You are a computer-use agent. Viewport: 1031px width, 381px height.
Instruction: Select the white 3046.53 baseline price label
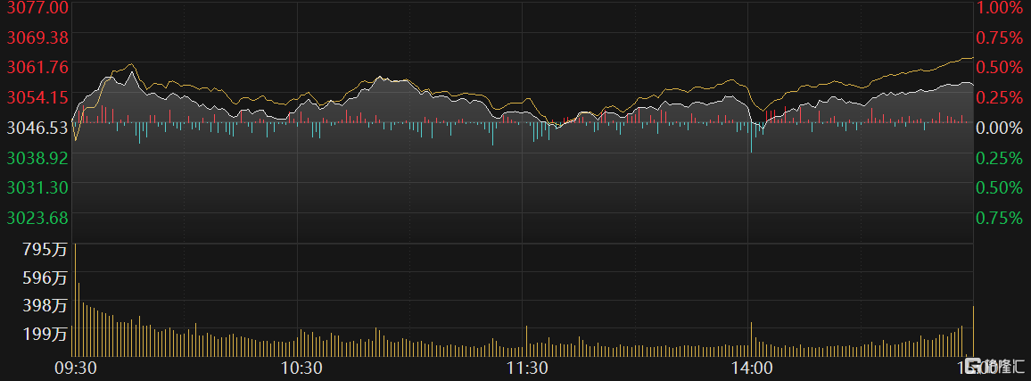37,128
